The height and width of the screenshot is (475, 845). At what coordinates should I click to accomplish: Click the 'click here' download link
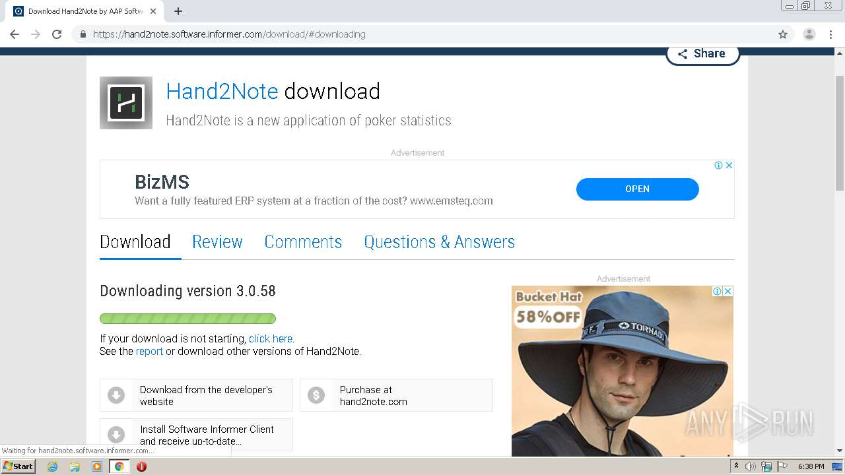pos(271,338)
